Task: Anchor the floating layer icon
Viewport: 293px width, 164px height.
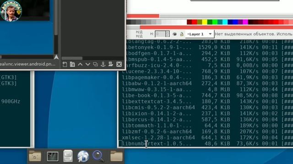Action: coord(103,64)
